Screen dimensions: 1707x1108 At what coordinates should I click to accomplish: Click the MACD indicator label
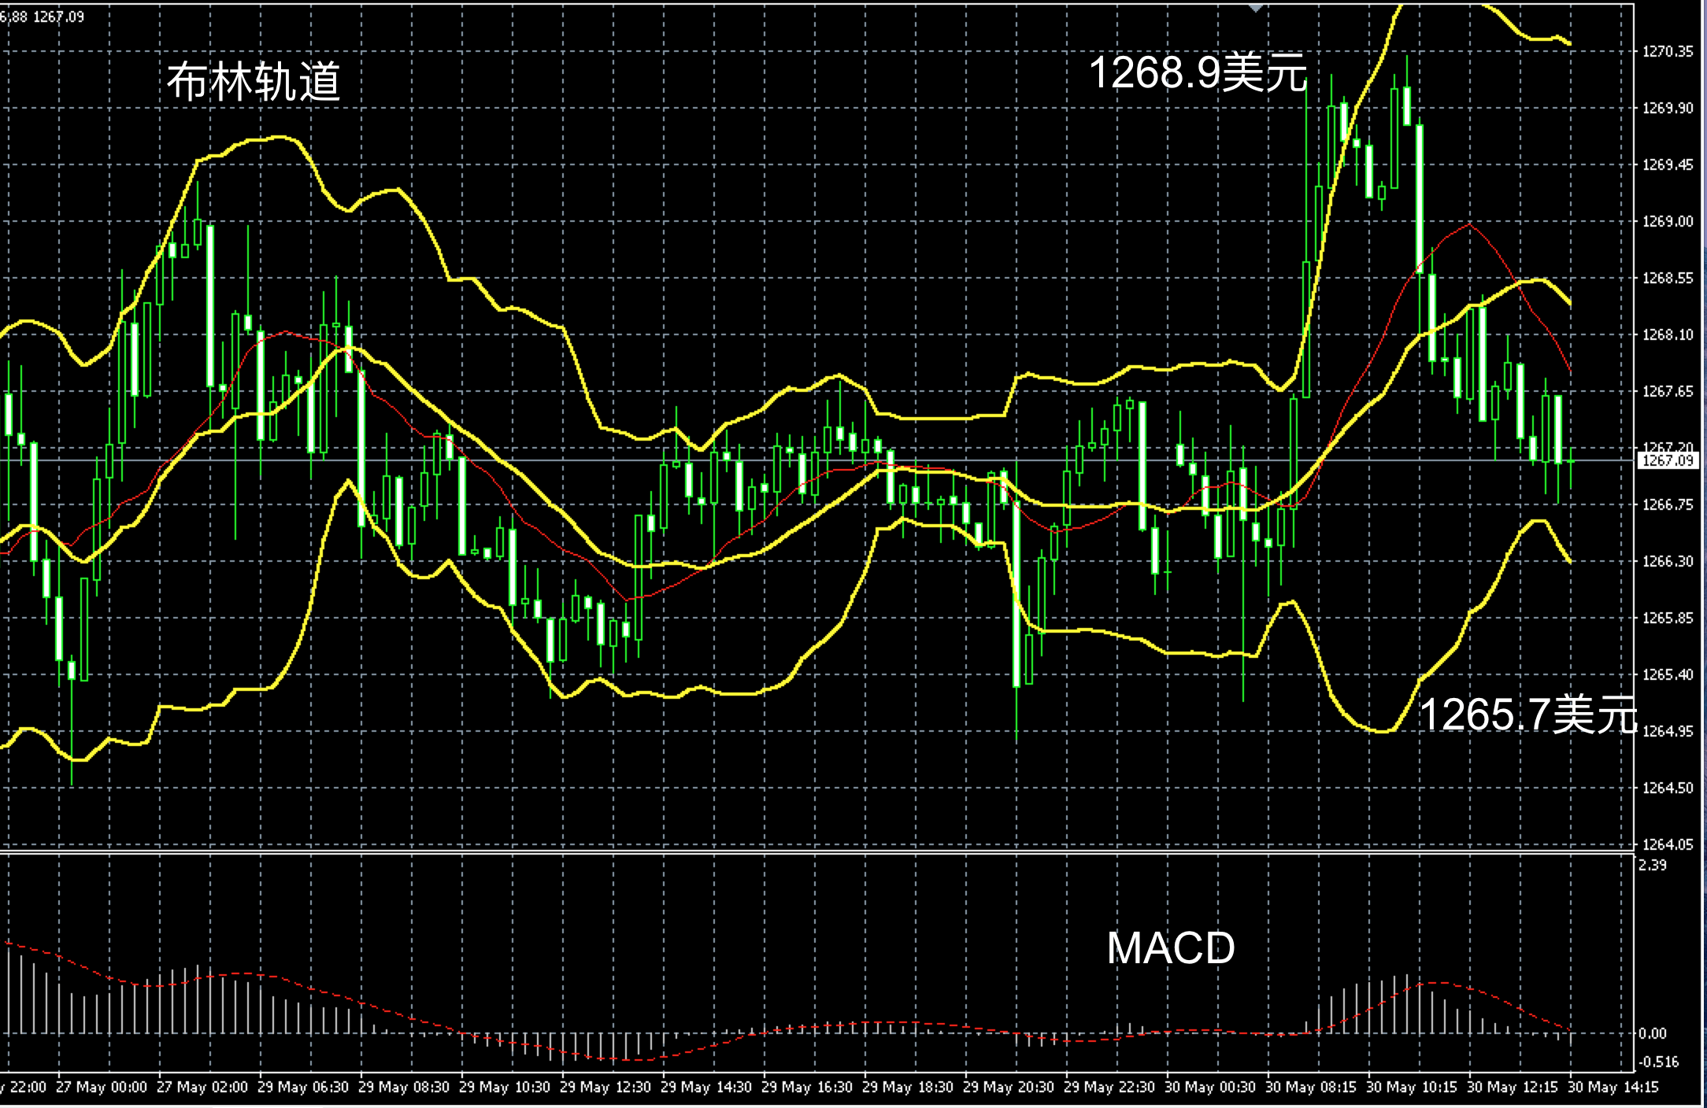[x=1170, y=947]
